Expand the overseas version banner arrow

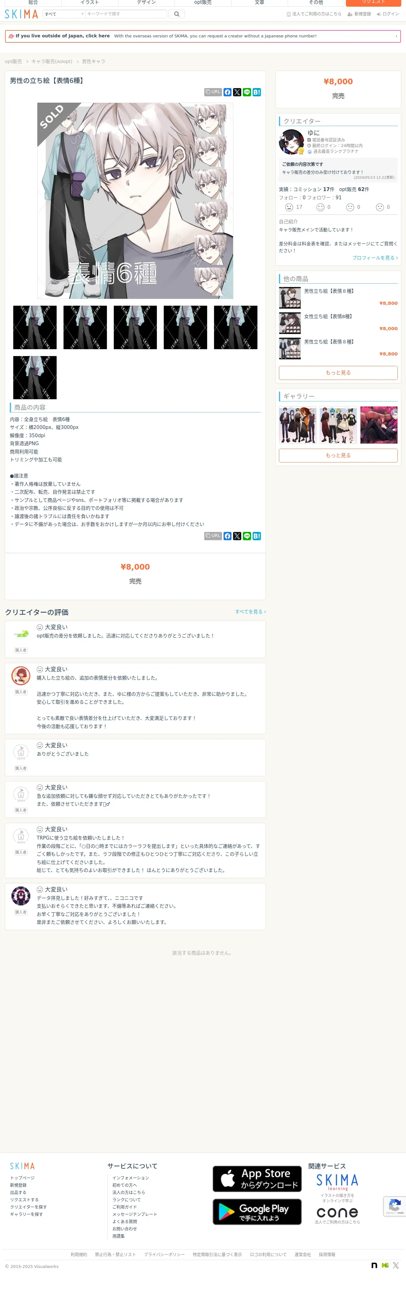click(x=396, y=36)
